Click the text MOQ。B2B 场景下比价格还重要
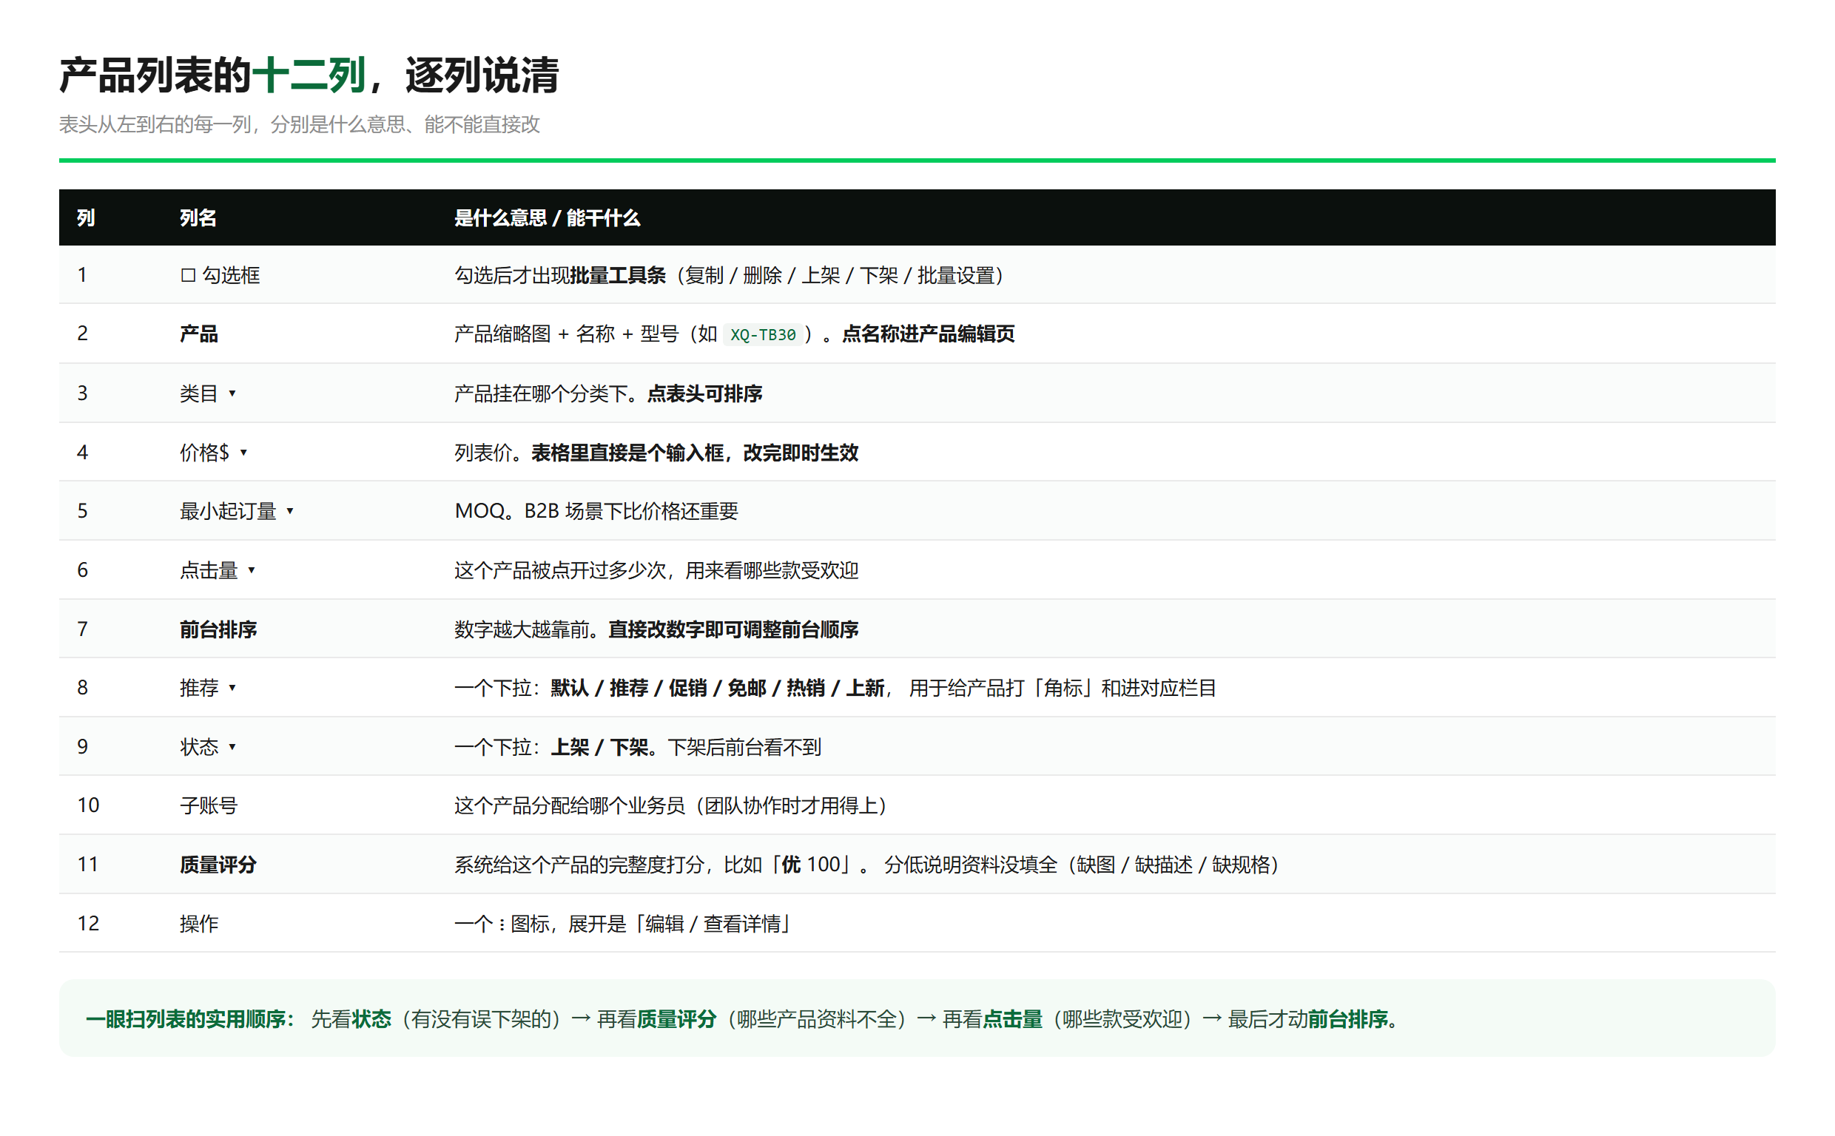 [x=596, y=511]
